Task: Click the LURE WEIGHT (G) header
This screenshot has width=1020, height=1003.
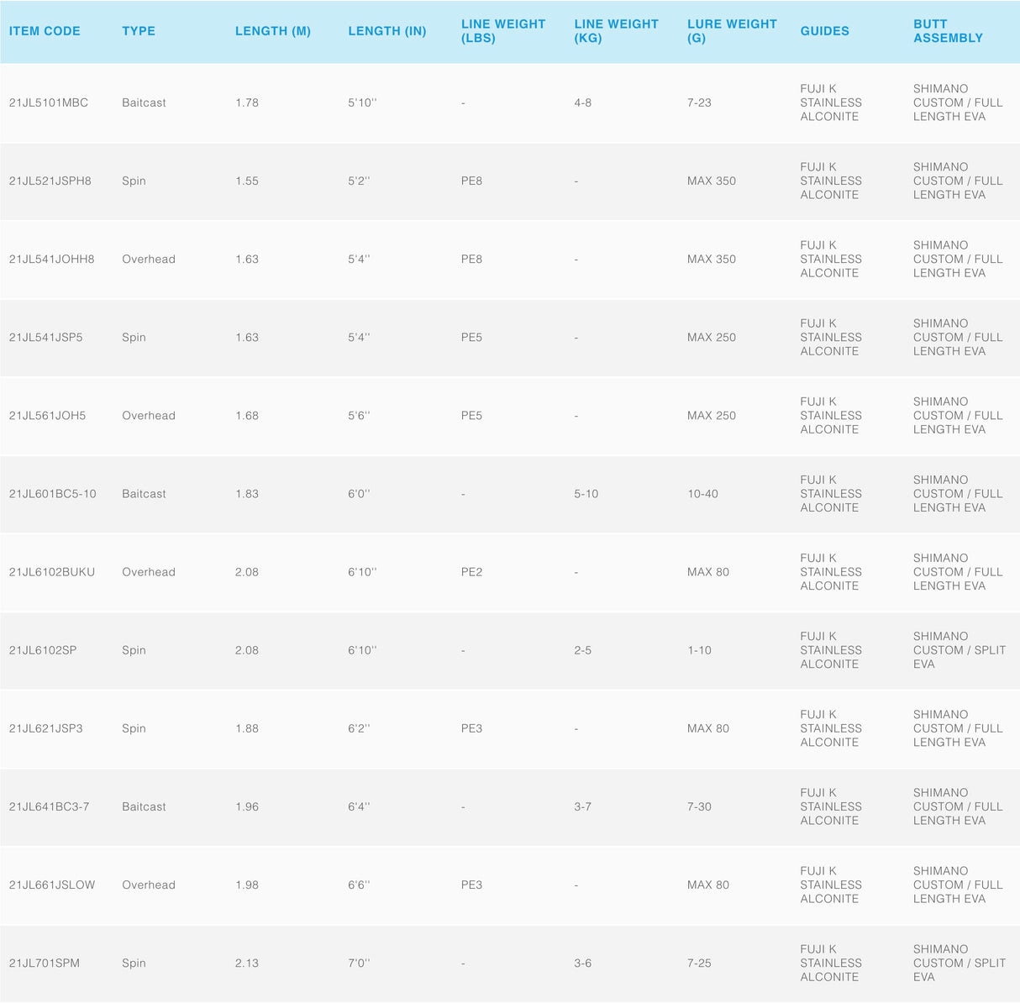Action: (x=732, y=31)
